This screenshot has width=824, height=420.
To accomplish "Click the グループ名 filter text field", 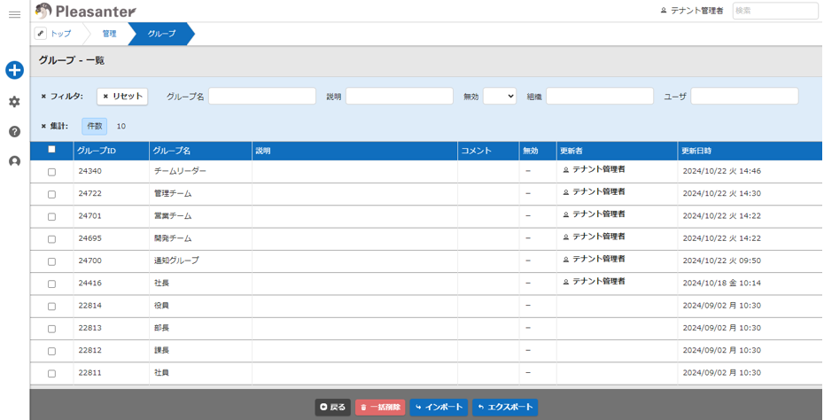I will 261,96.
